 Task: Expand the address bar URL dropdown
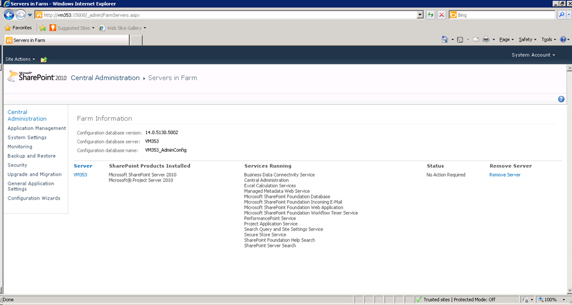click(x=420, y=15)
